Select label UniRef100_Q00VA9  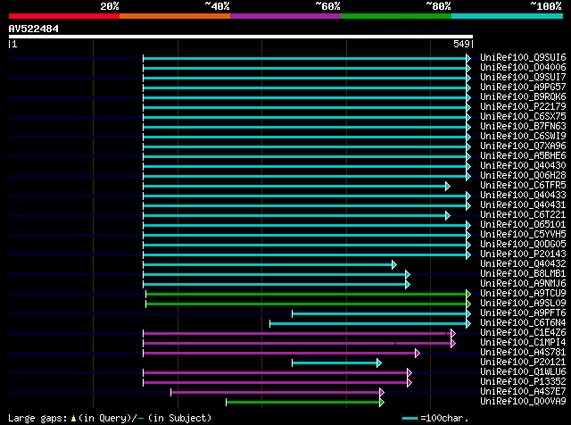click(523, 402)
